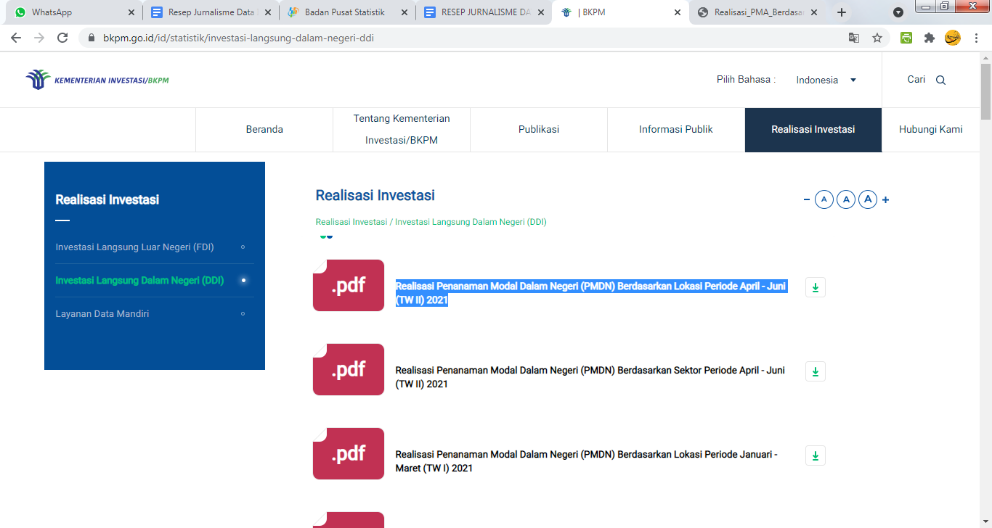The width and height of the screenshot is (992, 528).
Task: Click the Kementerian Investasi/BKPM logo
Action: (x=97, y=80)
